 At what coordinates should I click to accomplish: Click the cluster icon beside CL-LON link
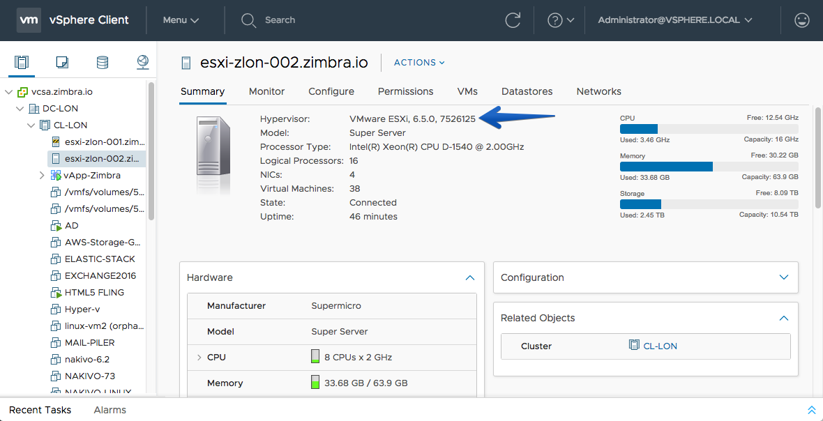coord(634,346)
